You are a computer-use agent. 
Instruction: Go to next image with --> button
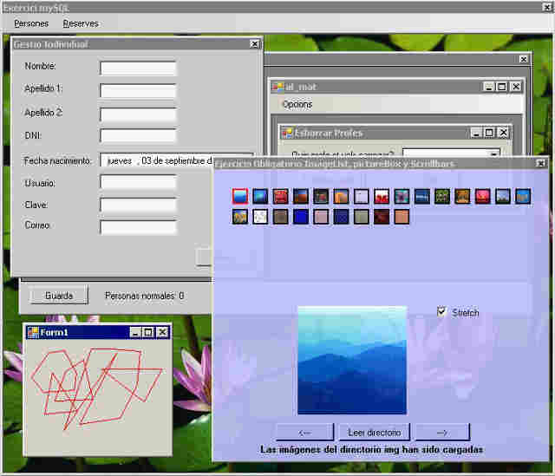[441, 432]
